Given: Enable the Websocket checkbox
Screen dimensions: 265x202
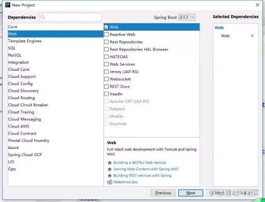Looking at the screenshot, I should coord(106,79).
